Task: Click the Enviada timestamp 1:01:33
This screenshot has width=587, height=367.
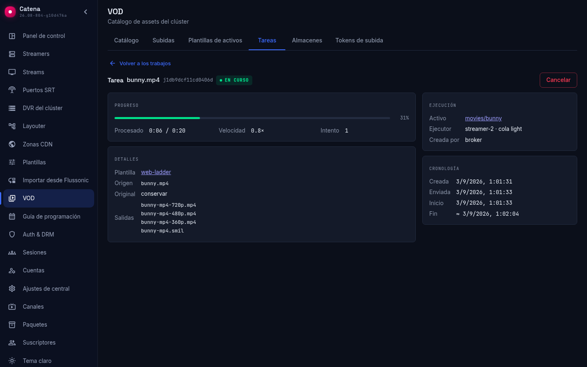Action: (484, 192)
